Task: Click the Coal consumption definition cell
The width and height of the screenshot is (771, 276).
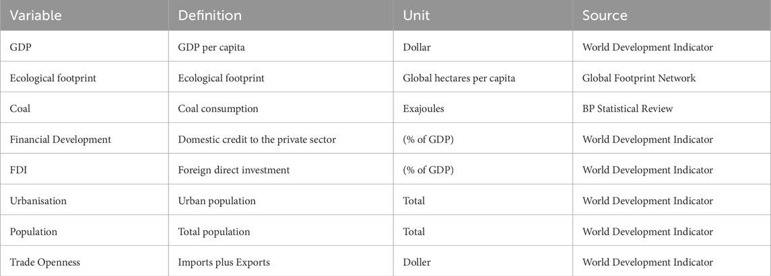Action: (x=281, y=109)
